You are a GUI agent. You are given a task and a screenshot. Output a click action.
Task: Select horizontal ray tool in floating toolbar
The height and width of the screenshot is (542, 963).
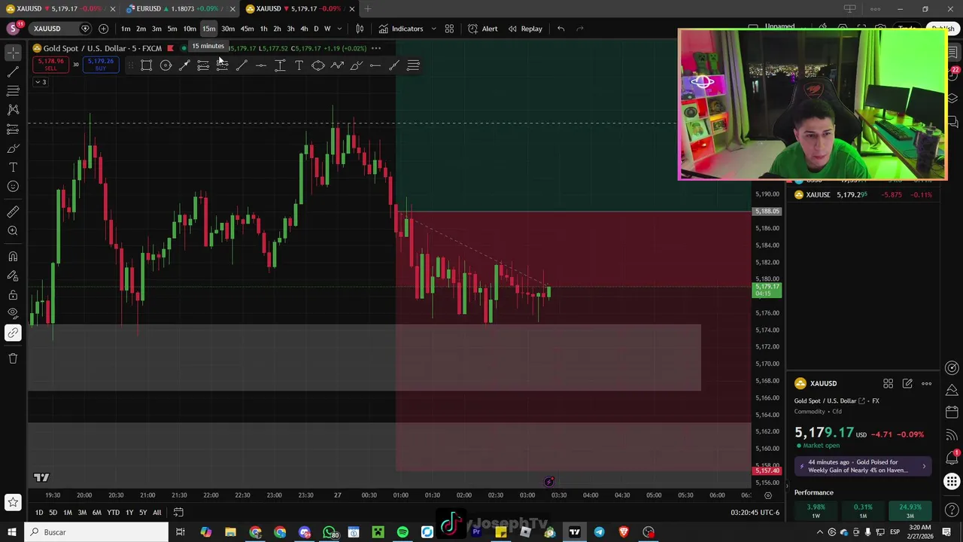point(375,65)
